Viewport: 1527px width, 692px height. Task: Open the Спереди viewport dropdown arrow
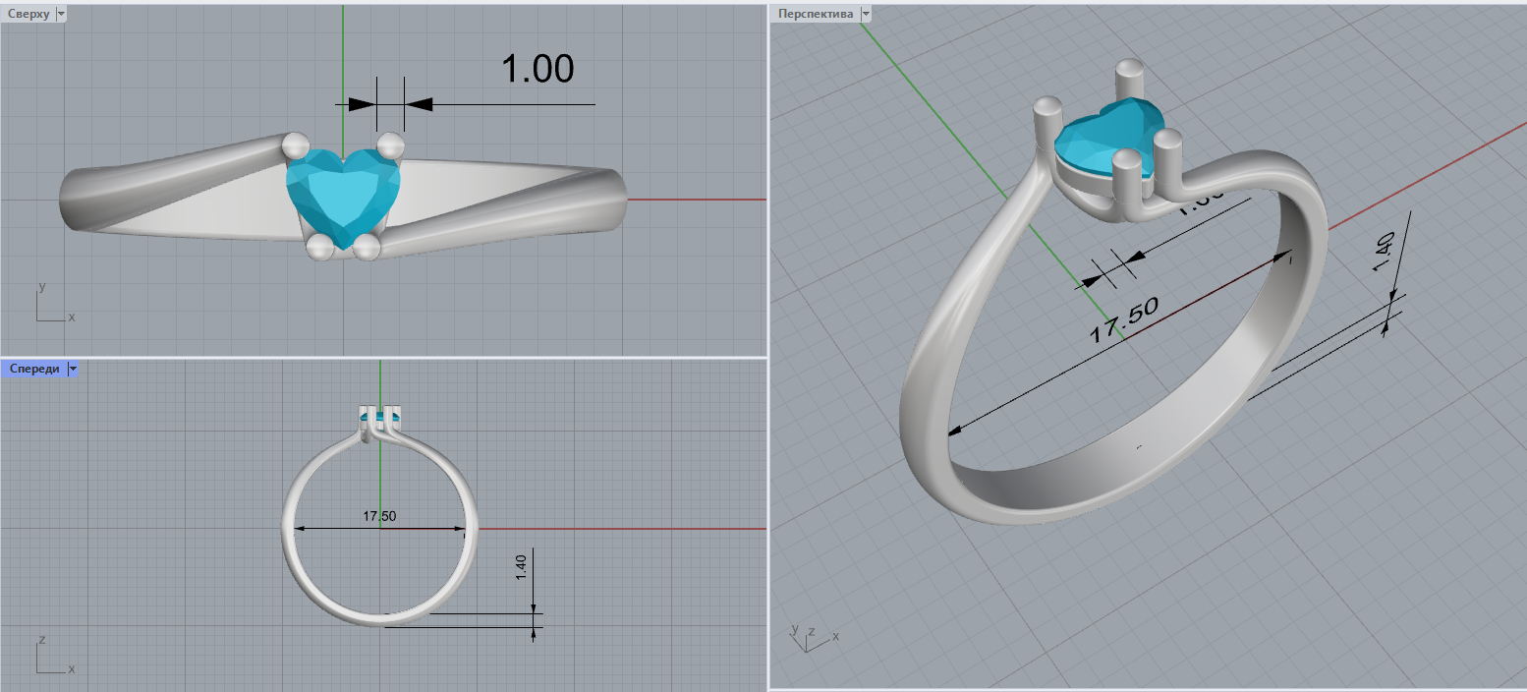[72, 369]
